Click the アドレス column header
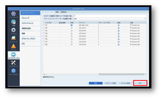This screenshot has width=162, height=99. click(x=82, y=23)
